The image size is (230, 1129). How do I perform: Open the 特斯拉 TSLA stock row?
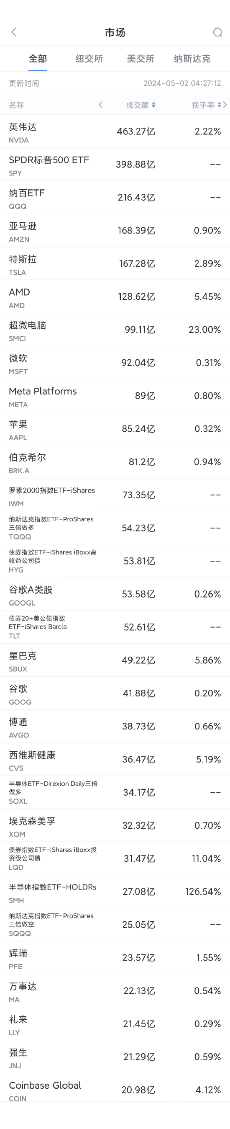tap(115, 263)
